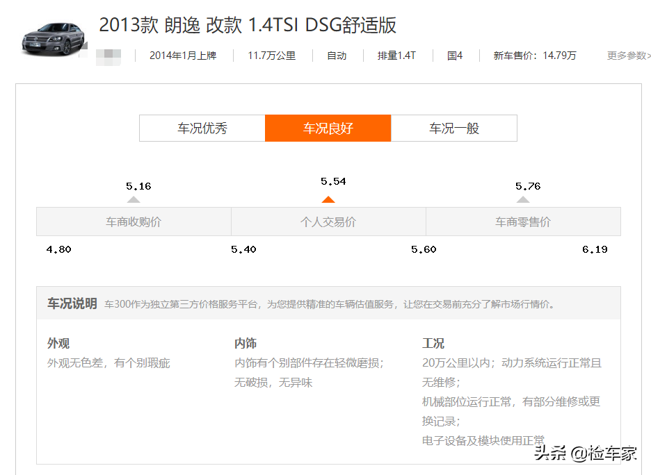Click the 电子设备及模块使用正常 text
The height and width of the screenshot is (475, 651).
(483, 440)
